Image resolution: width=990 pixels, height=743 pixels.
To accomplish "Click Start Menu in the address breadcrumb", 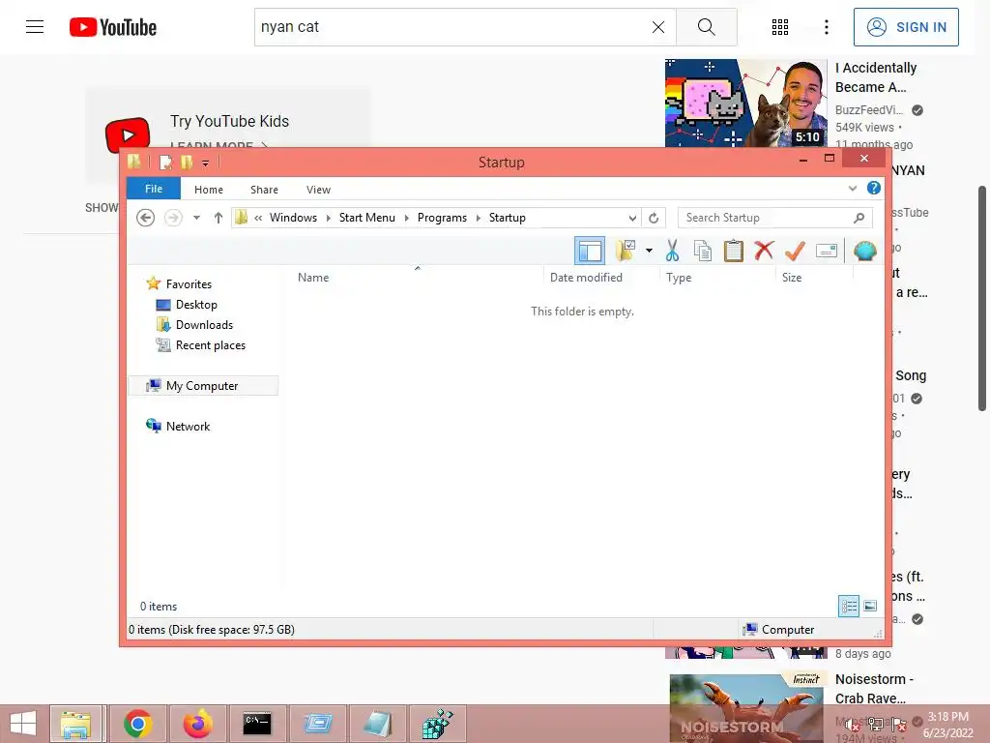I will click(366, 218).
